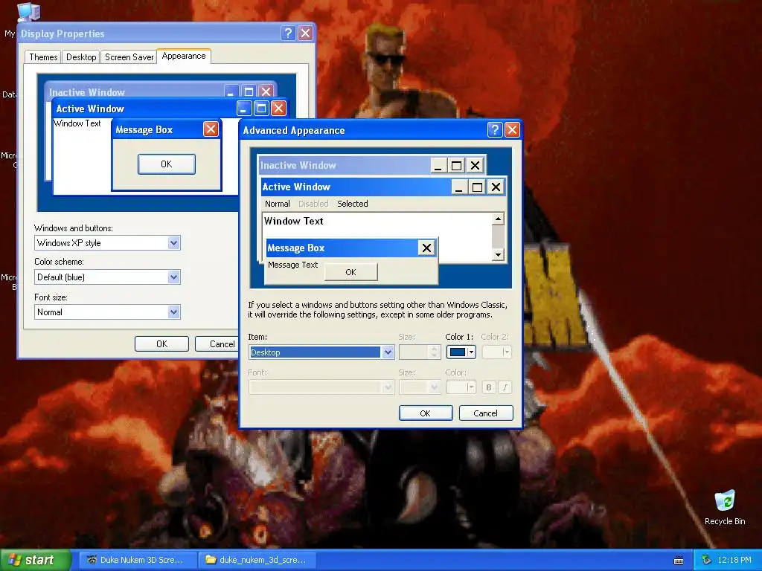The width and height of the screenshot is (762, 571).
Task: Switch to the Screen Saver tab
Action: (x=129, y=57)
